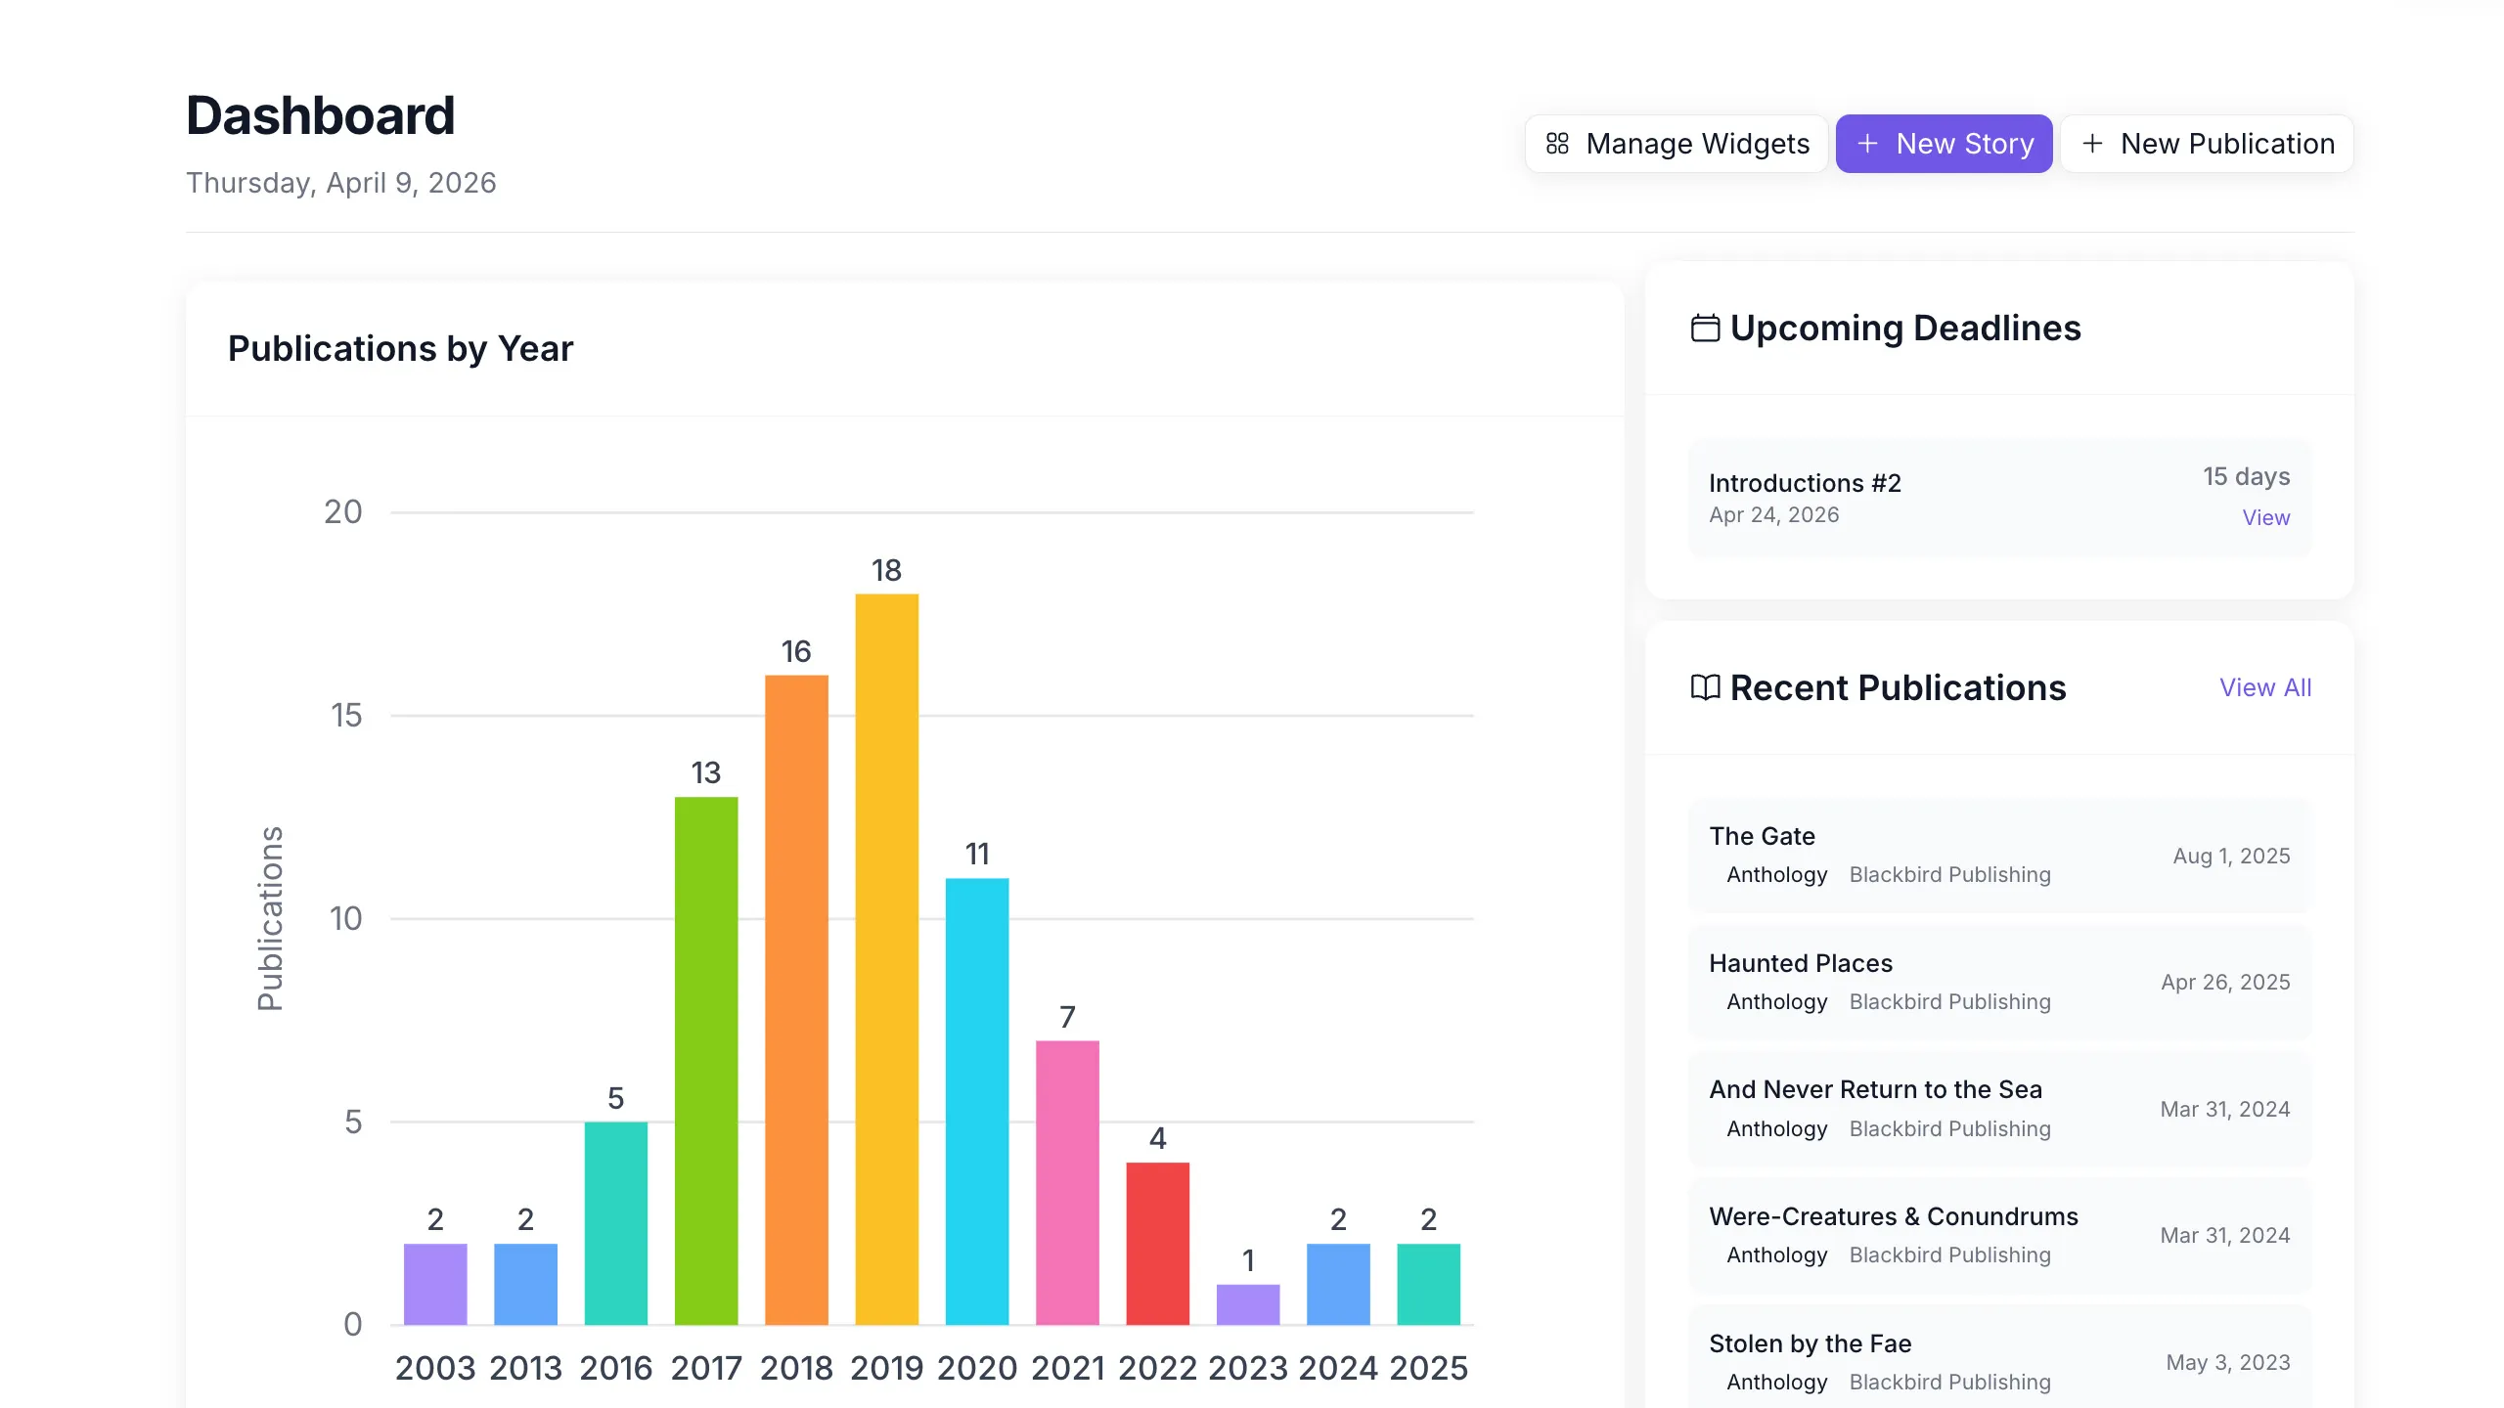Open View All recent publications
Viewport: 2504px width, 1408px height.
tap(2265, 687)
